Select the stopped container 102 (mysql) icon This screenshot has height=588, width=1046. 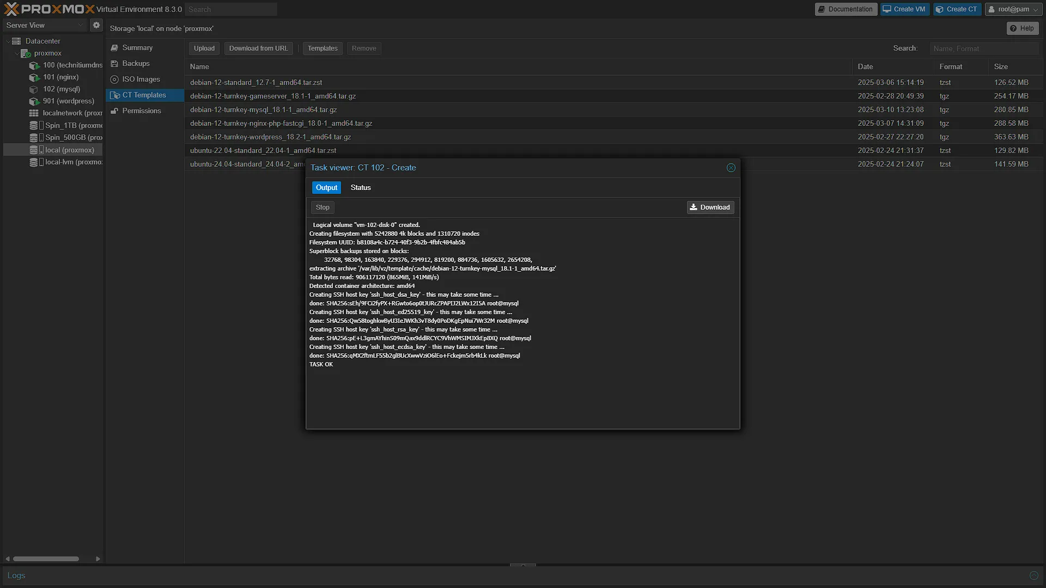(34, 89)
